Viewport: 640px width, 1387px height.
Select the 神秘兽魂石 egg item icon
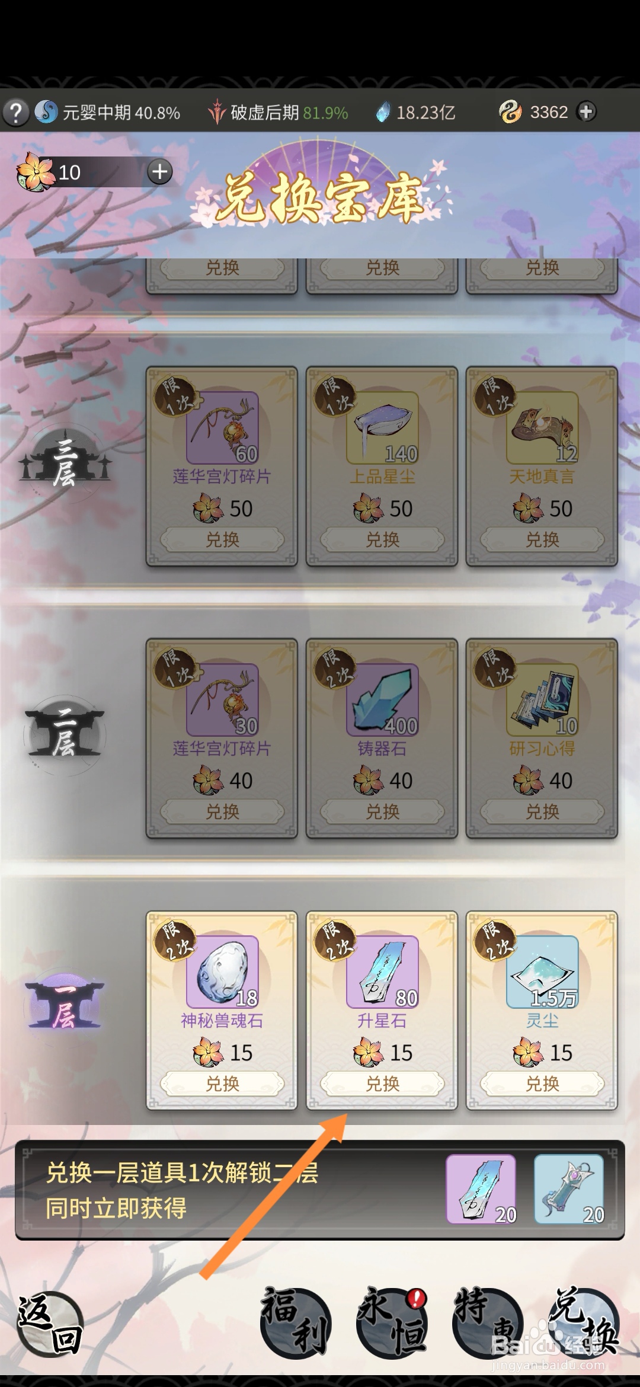[x=222, y=971]
